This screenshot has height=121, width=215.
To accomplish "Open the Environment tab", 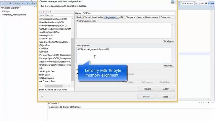I will click(152, 17).
